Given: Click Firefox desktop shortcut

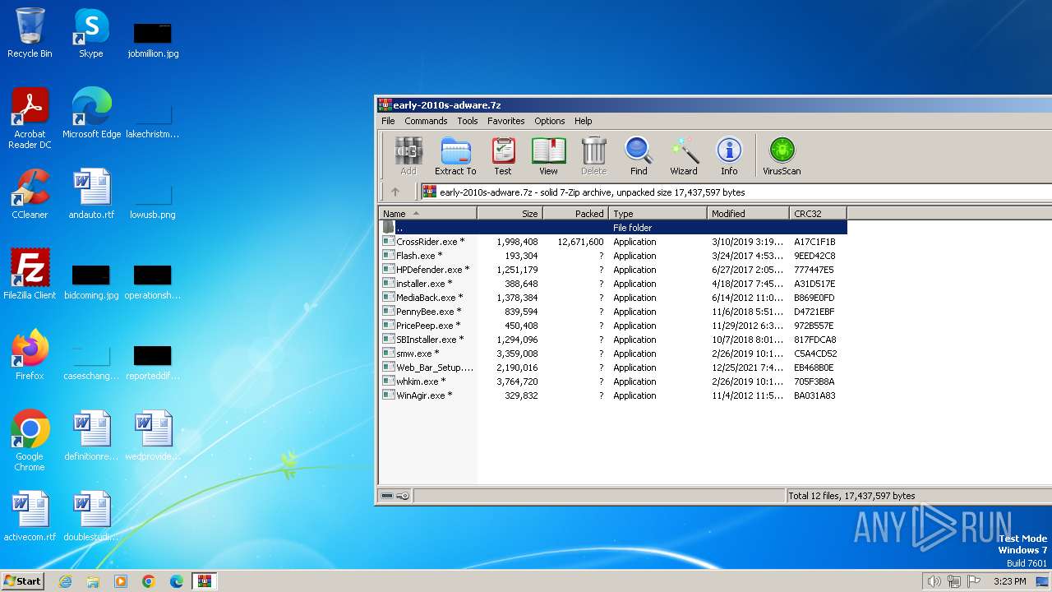Looking at the screenshot, I should point(30,354).
